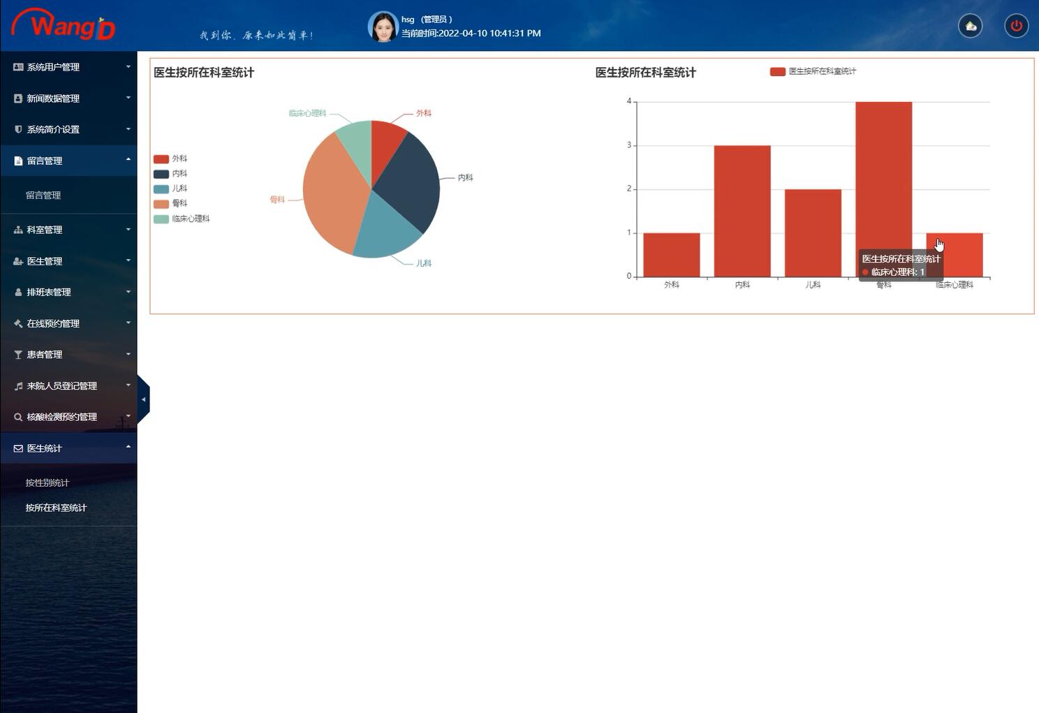Click the WangD logo
This screenshot has height=713, width=1039.
[x=64, y=25]
